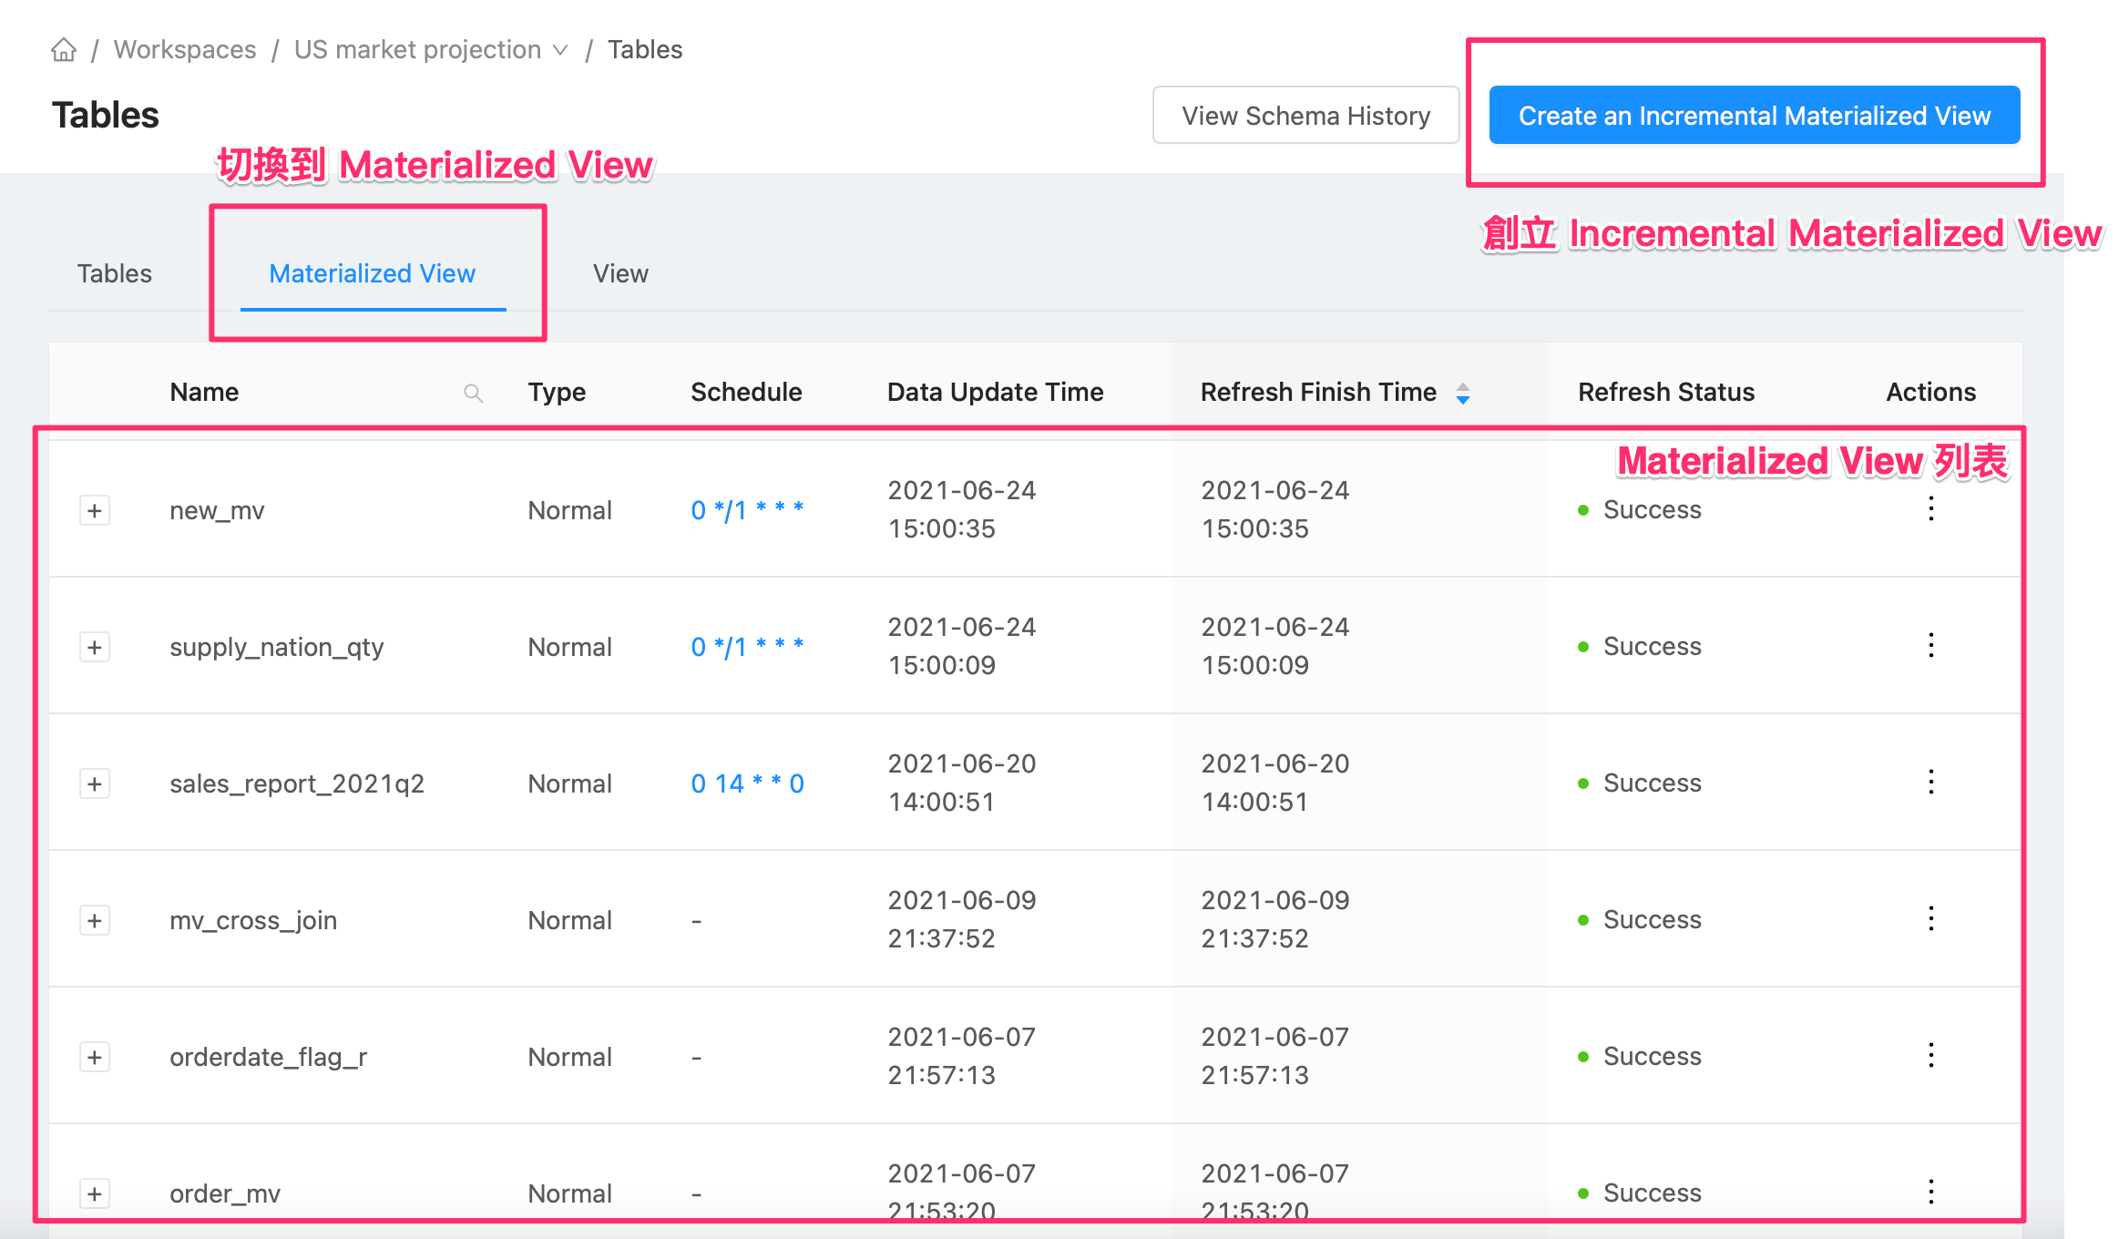The image size is (2119, 1239).
Task: Expand the sales_report_2021q2 row details
Action: tap(95, 783)
